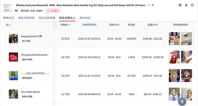Click CEO of MUFFINS avatar

click(13, 75)
